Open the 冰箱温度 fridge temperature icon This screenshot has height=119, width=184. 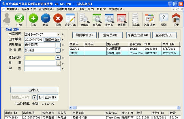(149, 20)
